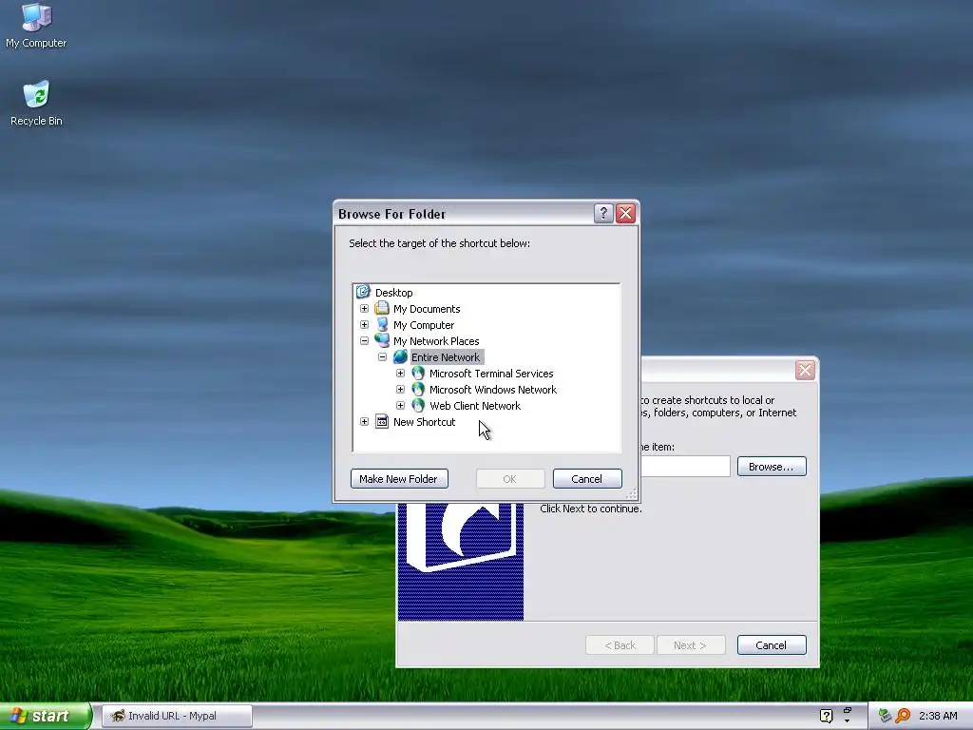
Task: Select Desktop in the folder tree
Action: point(393,293)
